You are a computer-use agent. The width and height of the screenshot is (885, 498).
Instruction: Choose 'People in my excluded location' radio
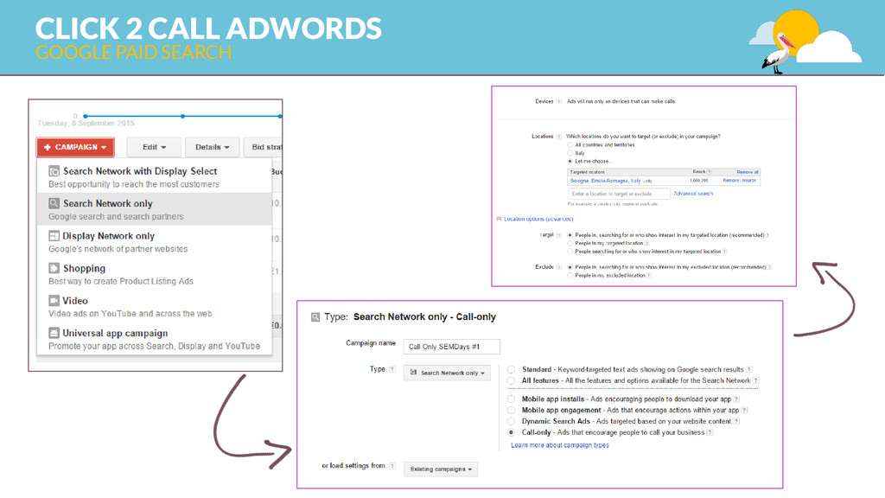570,276
